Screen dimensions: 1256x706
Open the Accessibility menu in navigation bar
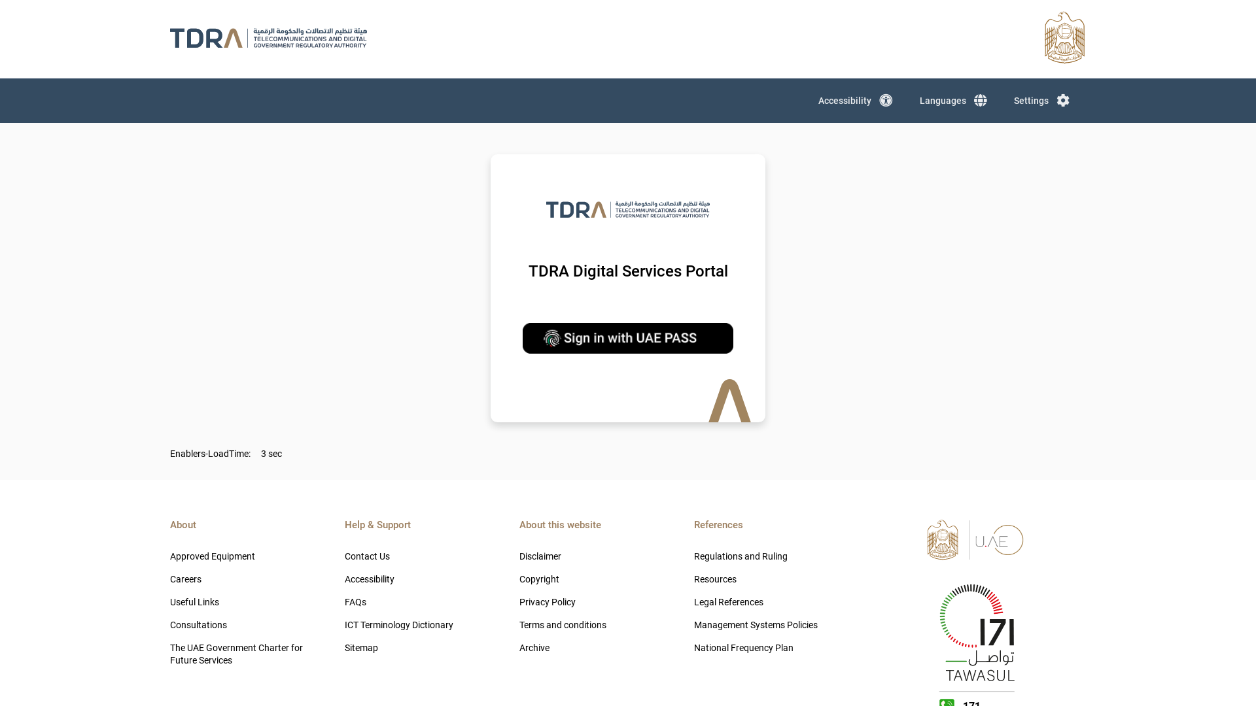click(x=845, y=101)
